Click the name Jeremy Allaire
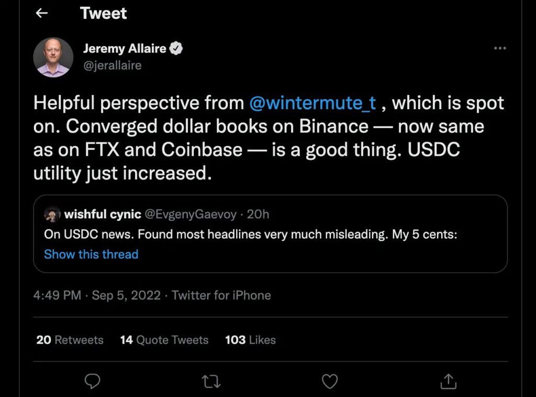Viewport: 536px width, 397px height. point(126,48)
